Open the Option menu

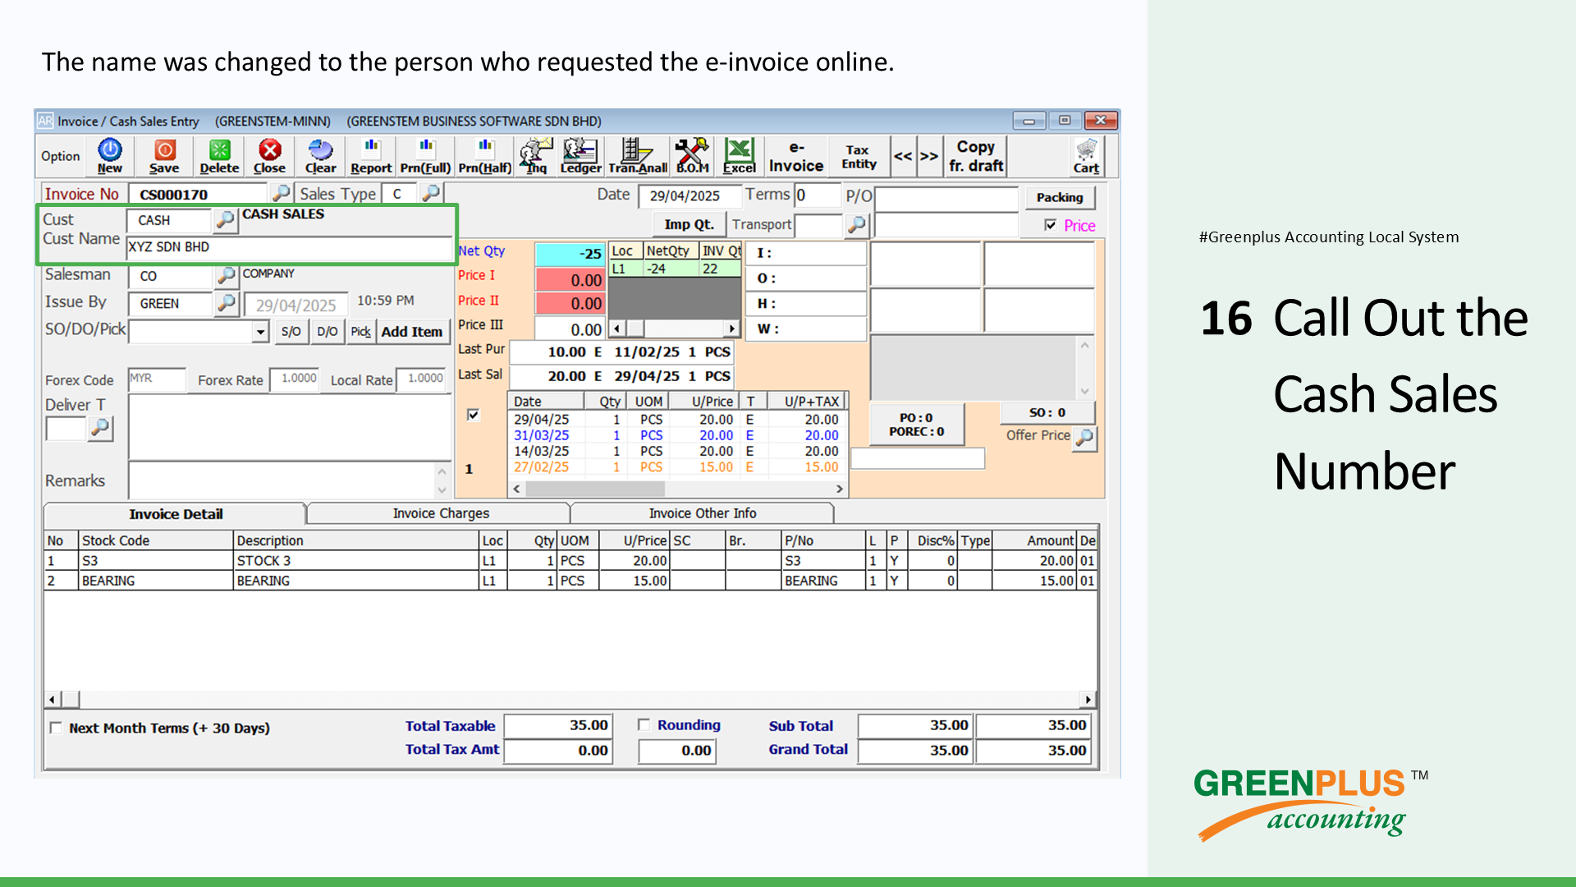tap(60, 156)
